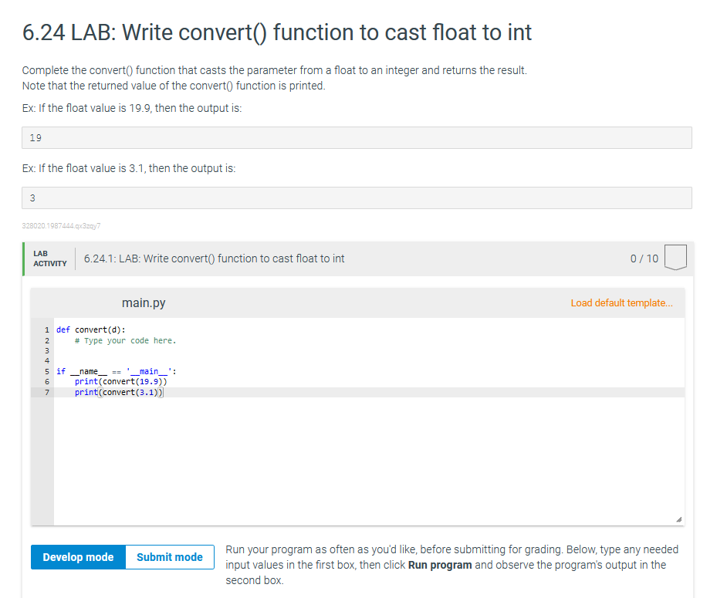The width and height of the screenshot is (717, 598).
Task: Open Load default template...
Action: pos(622,302)
